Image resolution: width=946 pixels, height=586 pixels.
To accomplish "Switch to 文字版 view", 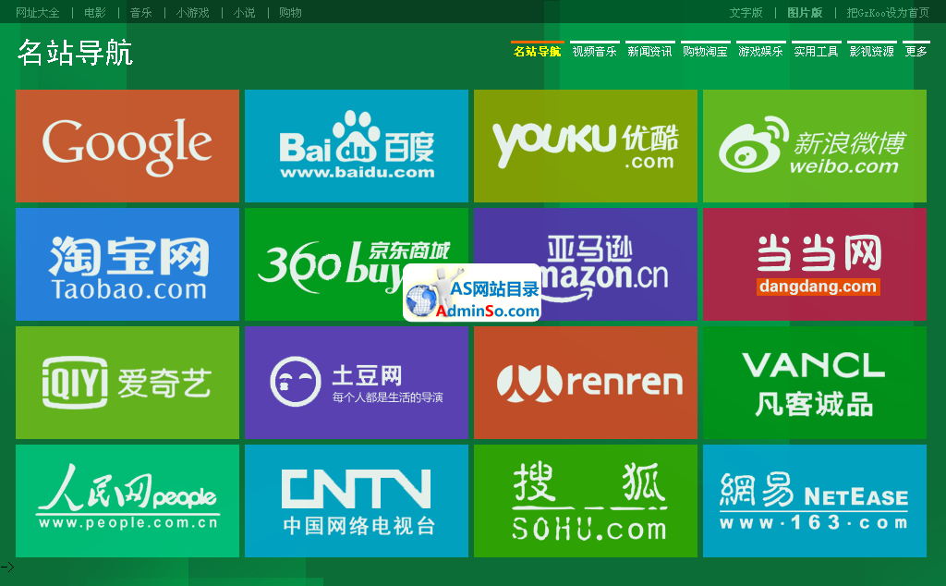I will tap(746, 13).
